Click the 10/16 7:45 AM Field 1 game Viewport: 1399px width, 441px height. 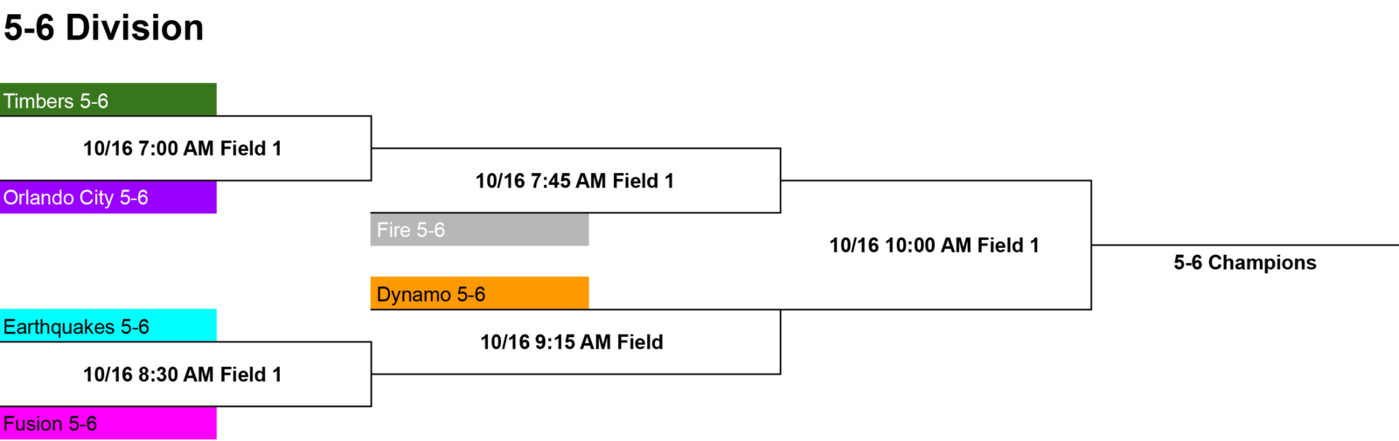574,181
